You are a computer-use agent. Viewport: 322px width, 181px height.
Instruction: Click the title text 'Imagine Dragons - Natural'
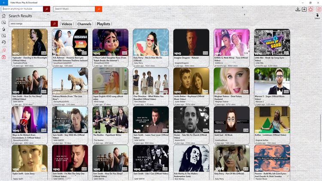(186, 58)
